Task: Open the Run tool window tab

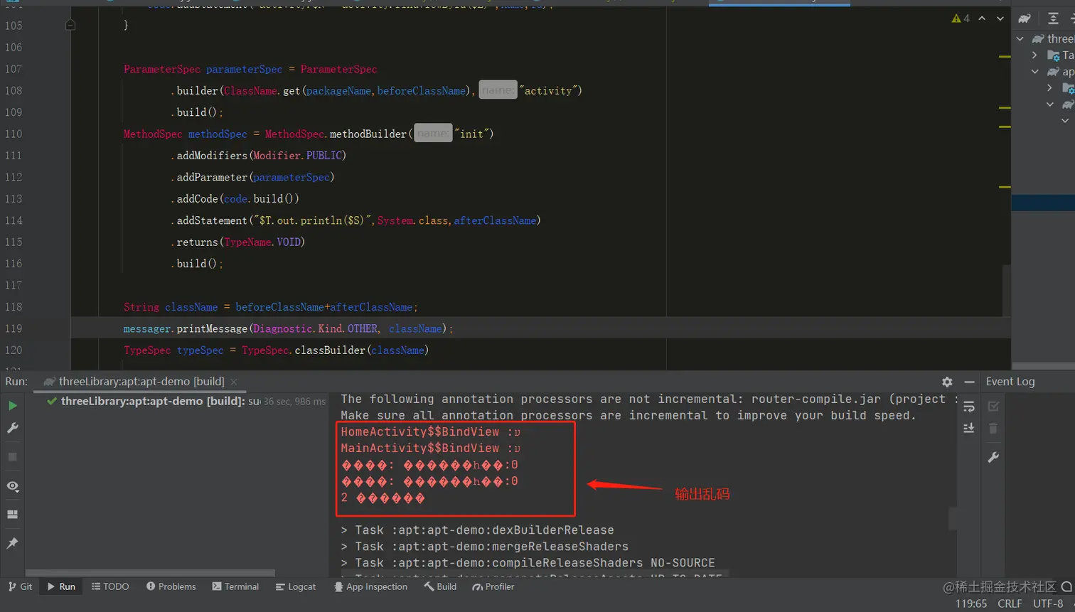Action: (61, 586)
